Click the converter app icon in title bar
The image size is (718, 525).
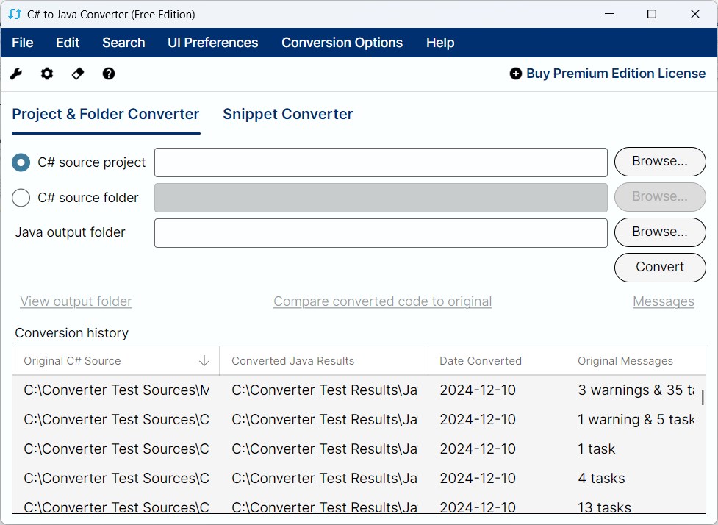pos(13,13)
